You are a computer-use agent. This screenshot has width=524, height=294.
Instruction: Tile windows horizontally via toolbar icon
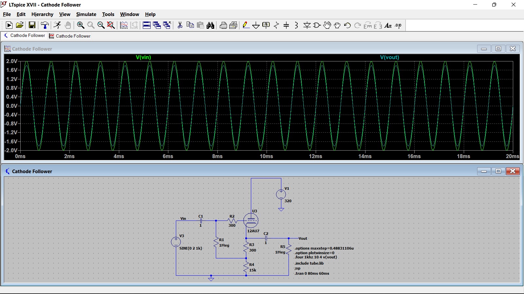pyautogui.click(x=147, y=25)
